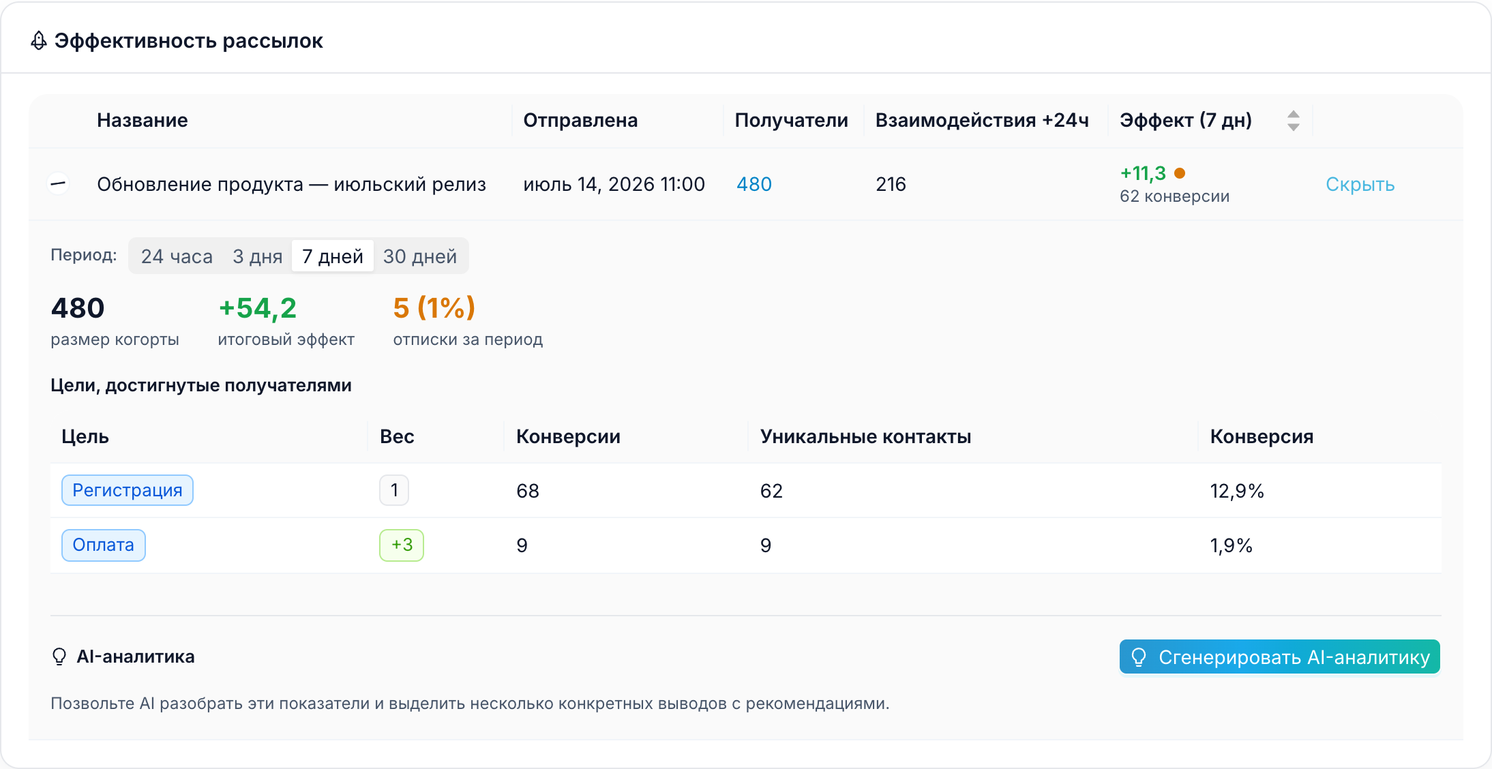Select the 30 дней period

(420, 256)
